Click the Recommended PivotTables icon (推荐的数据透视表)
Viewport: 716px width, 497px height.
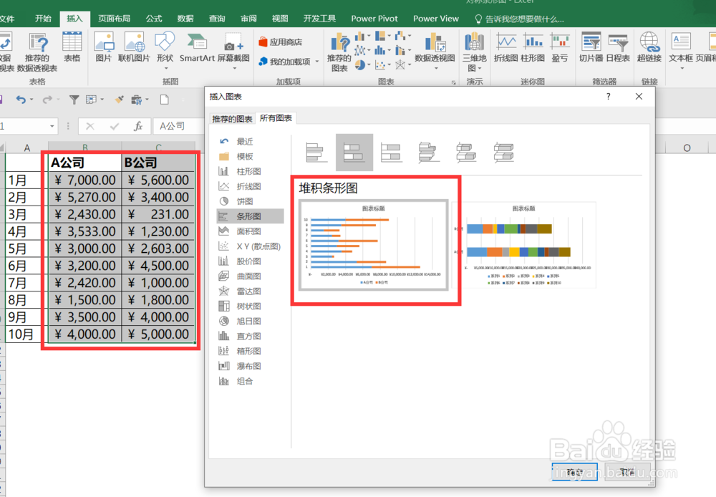coord(37,52)
